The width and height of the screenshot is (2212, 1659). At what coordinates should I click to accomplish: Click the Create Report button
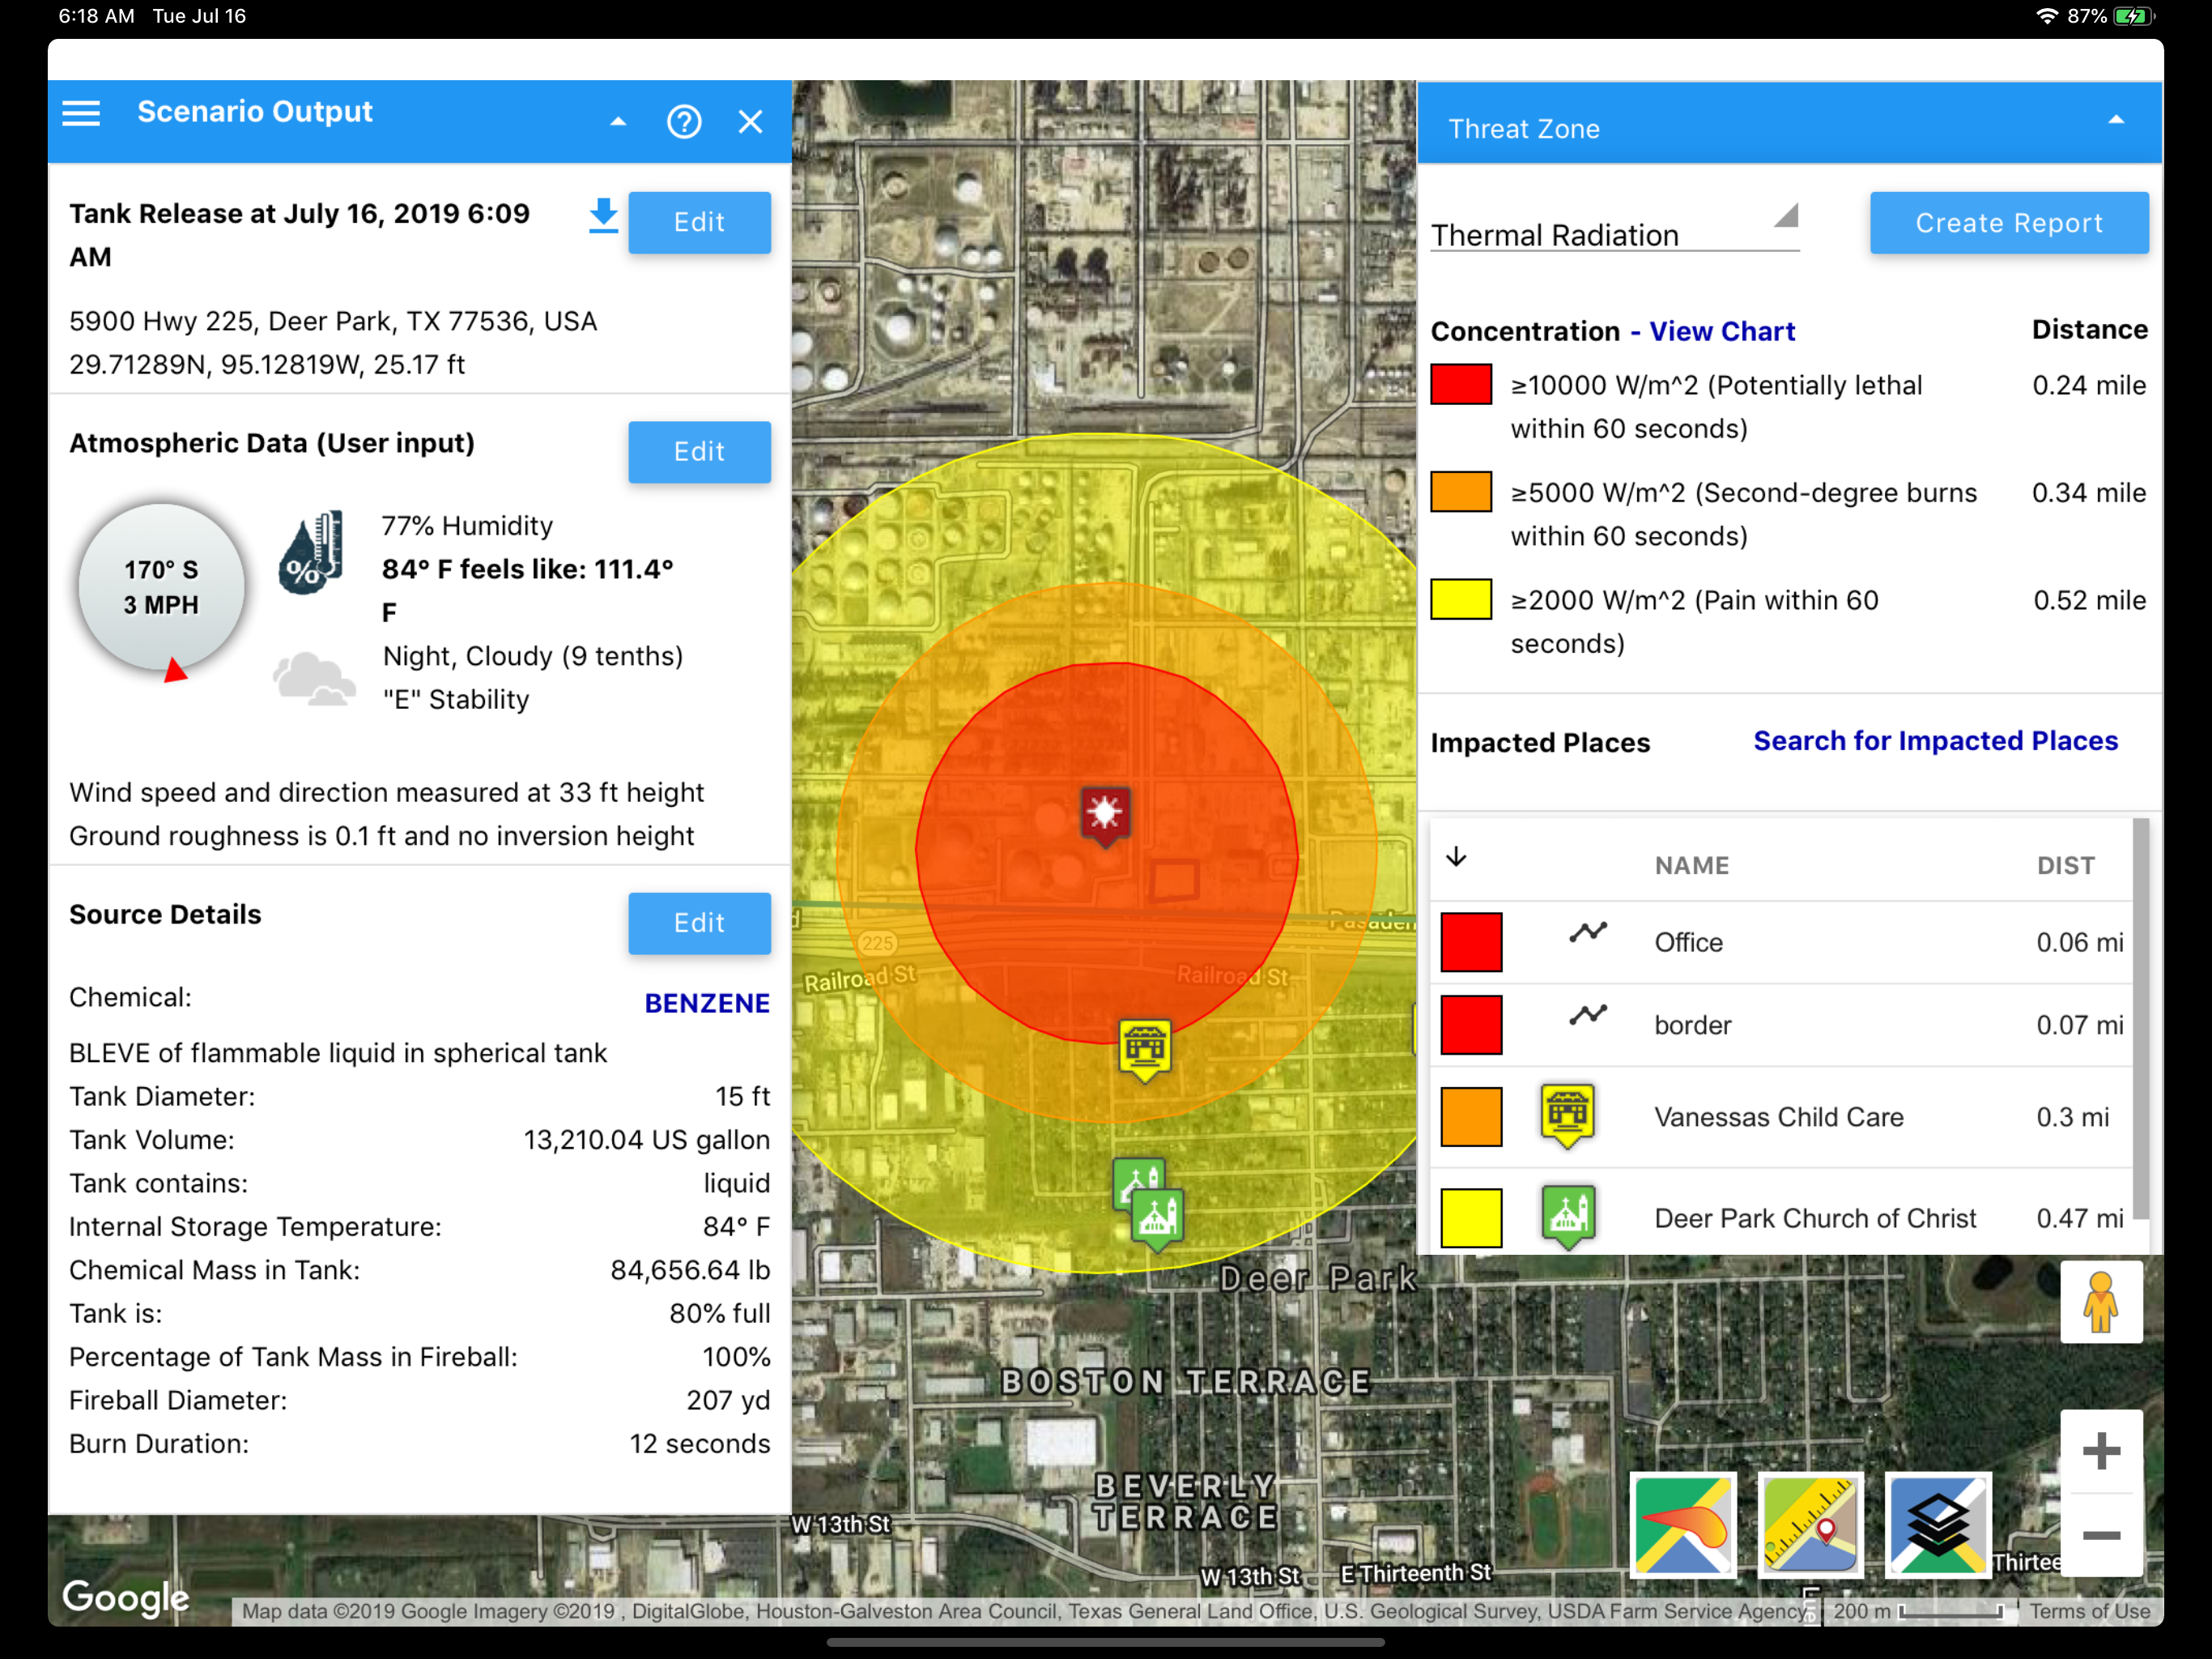[2009, 222]
